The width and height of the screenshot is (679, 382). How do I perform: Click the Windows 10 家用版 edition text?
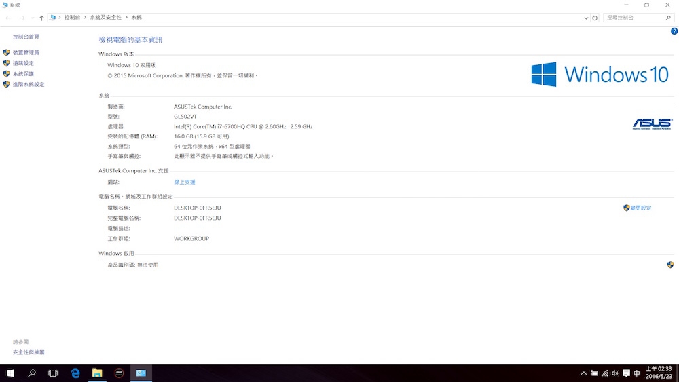pyautogui.click(x=132, y=65)
